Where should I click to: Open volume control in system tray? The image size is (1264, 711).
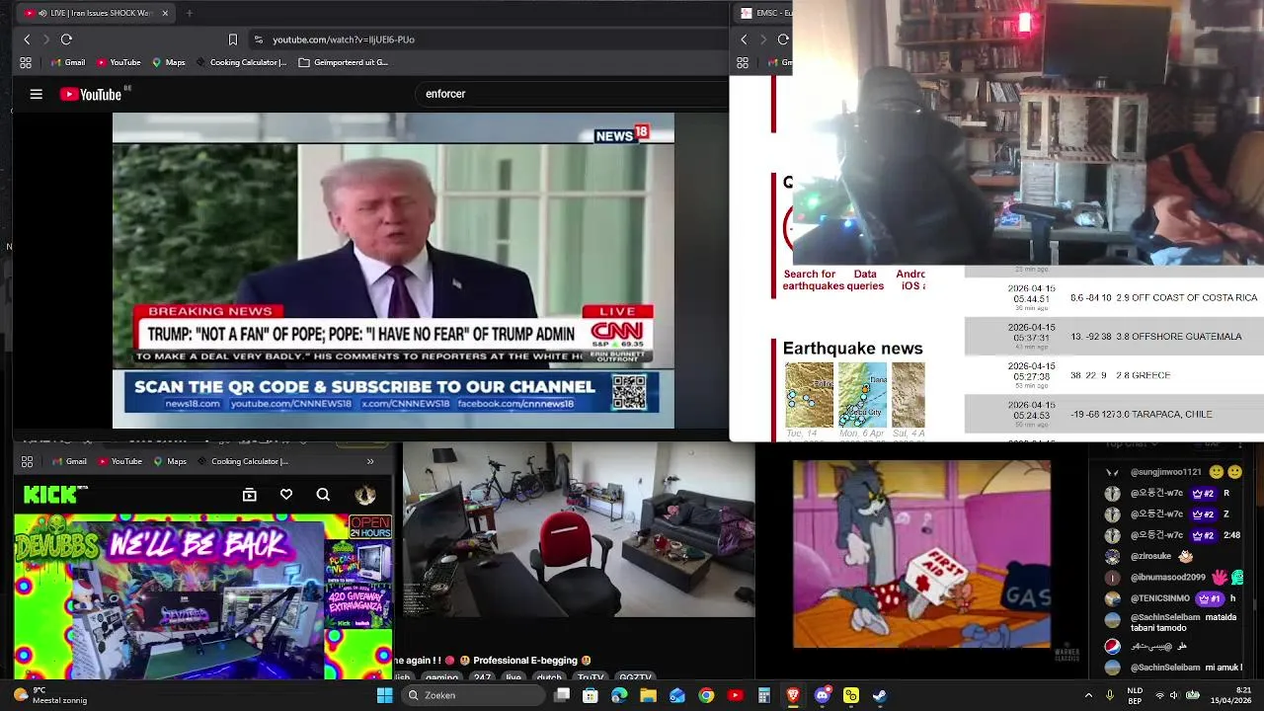tap(1176, 695)
